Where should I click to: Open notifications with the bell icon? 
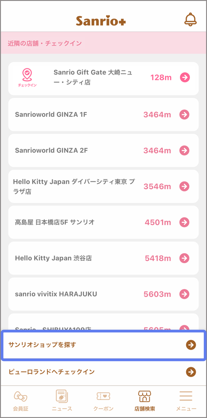click(190, 19)
